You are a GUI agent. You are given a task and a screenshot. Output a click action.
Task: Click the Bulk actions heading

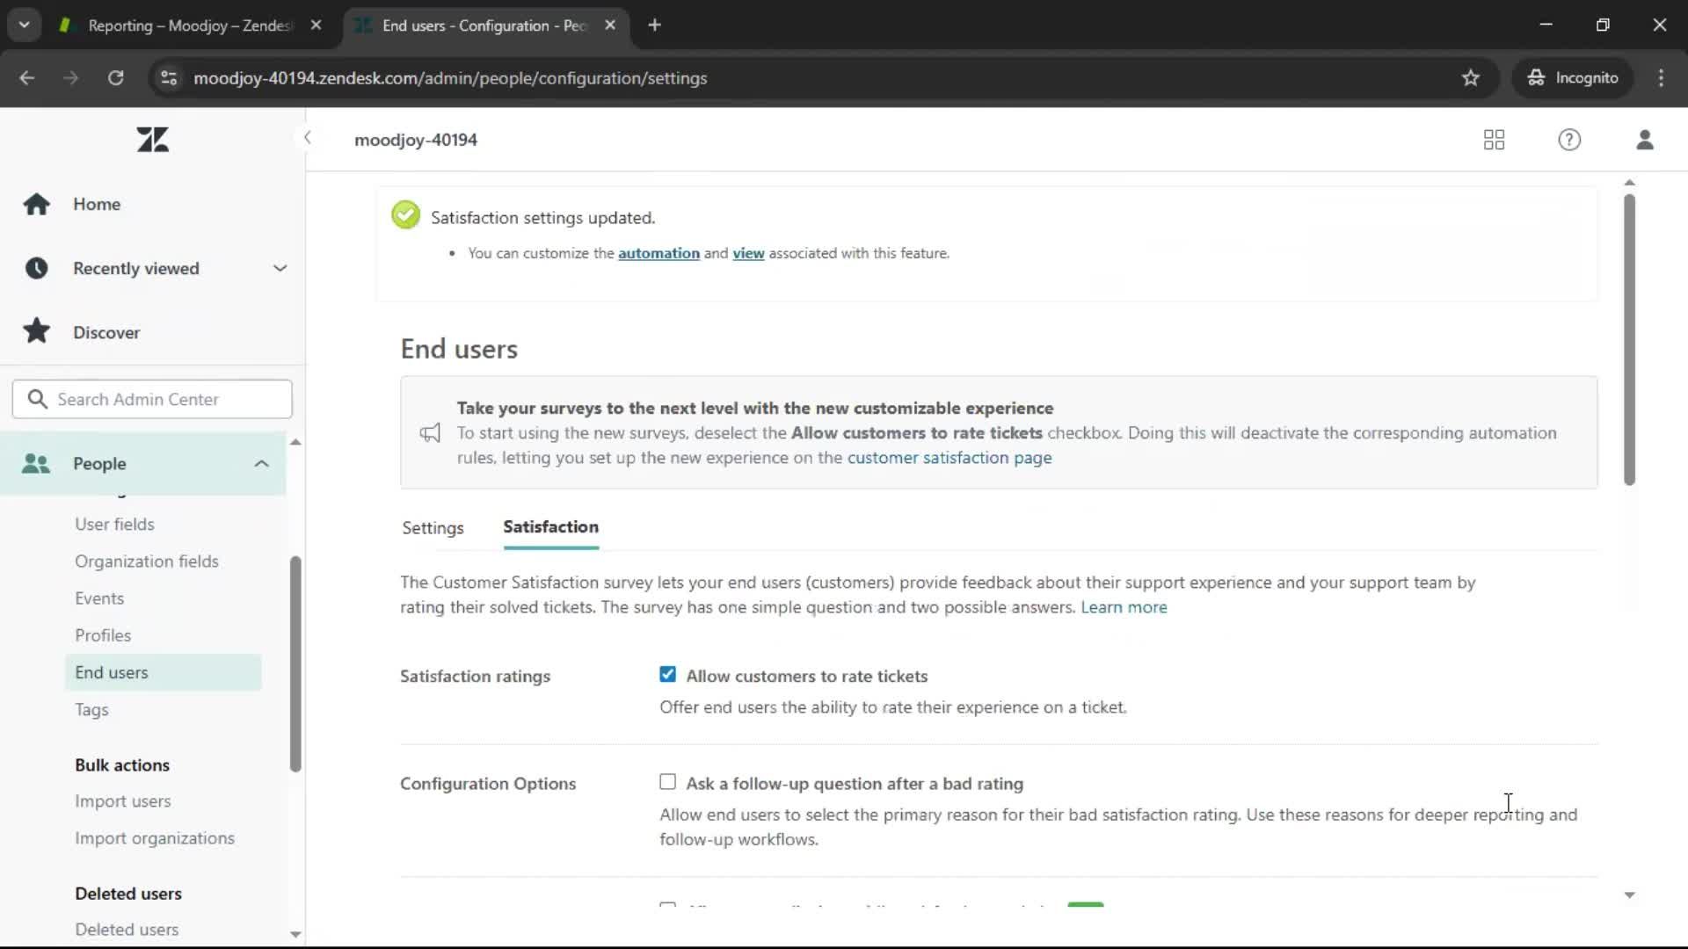point(122,765)
